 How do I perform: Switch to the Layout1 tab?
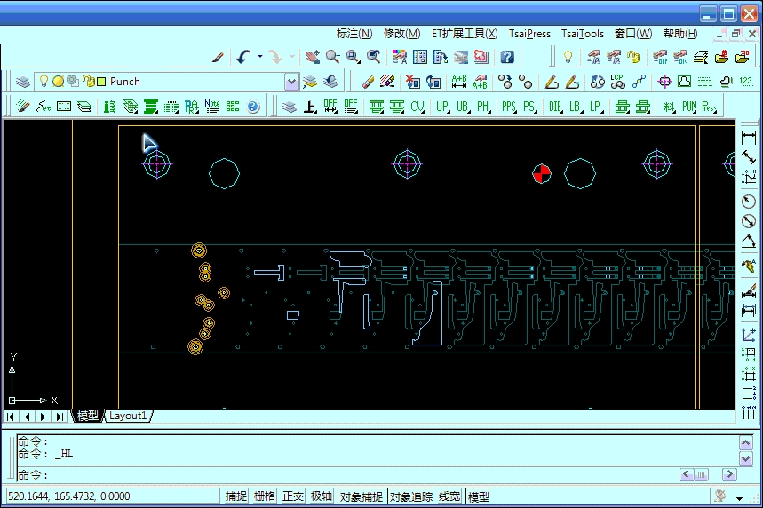(x=129, y=416)
